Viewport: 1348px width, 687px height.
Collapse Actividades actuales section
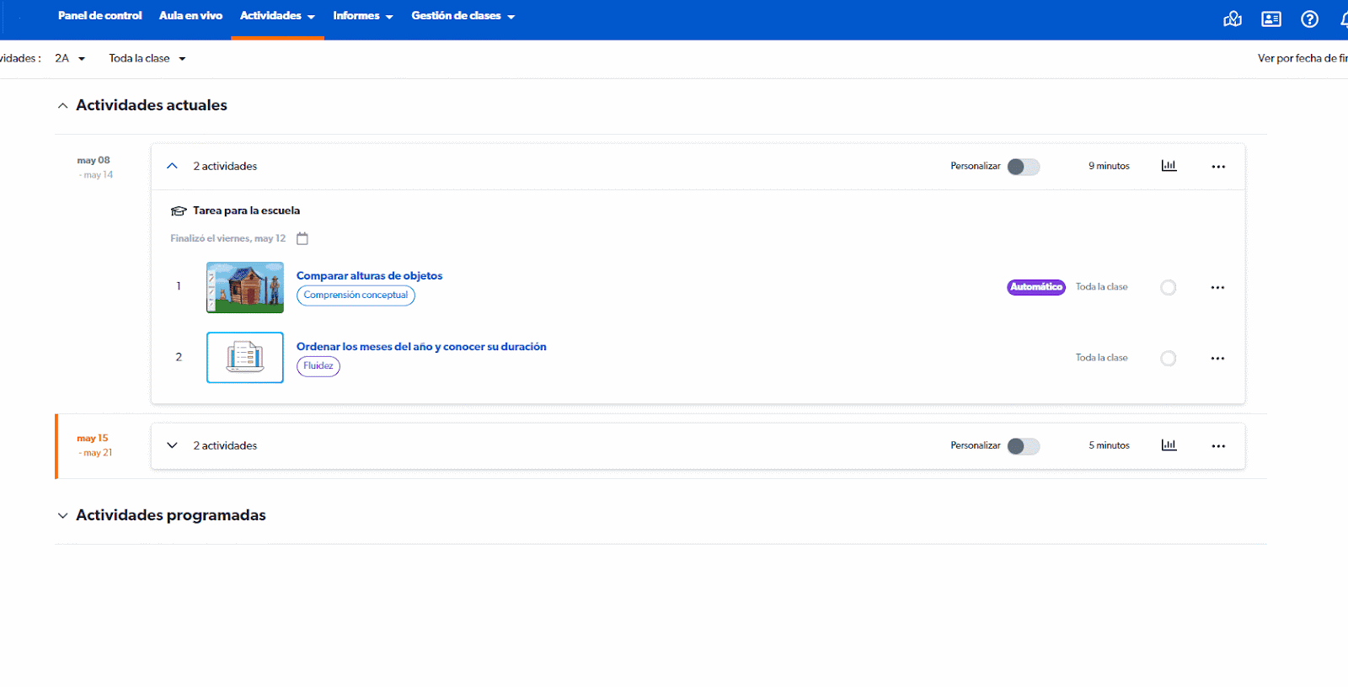click(62, 106)
